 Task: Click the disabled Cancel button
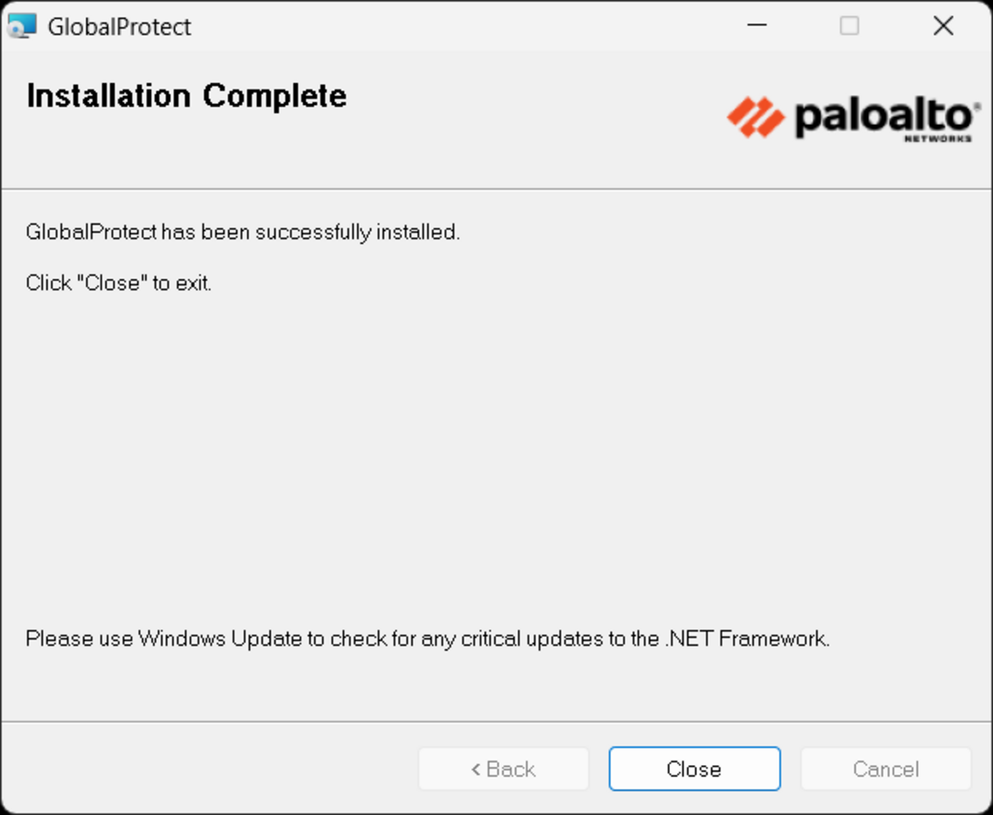pyautogui.click(x=885, y=769)
